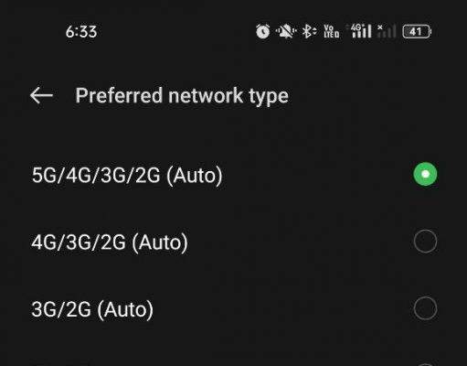Image resolution: width=467 pixels, height=366 pixels.
Task: Choose the 4G/3G/2G (Auto) option label
Action: coord(110,242)
